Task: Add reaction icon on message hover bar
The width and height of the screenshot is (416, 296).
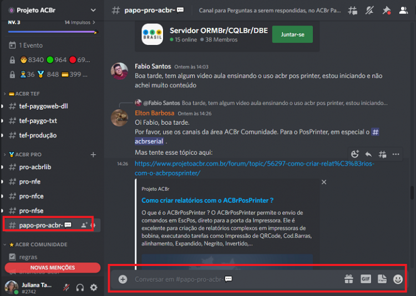Action: point(355,154)
